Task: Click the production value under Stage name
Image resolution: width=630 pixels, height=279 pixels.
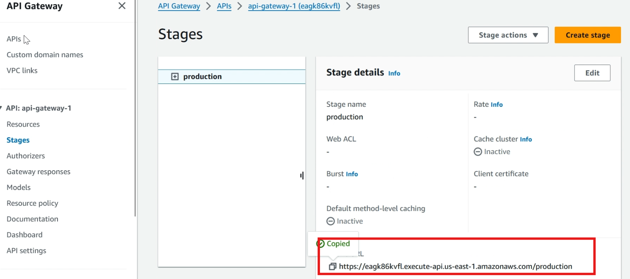Action: pos(345,117)
